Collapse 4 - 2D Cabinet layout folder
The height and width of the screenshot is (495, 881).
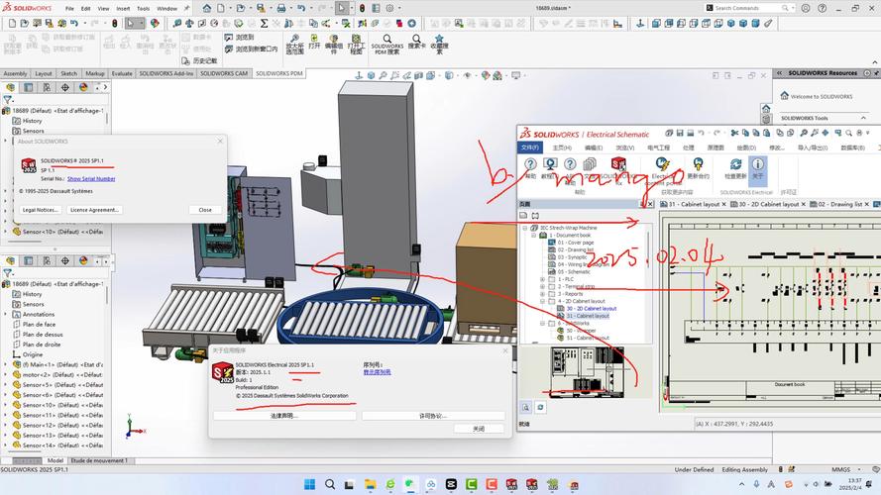(543, 301)
